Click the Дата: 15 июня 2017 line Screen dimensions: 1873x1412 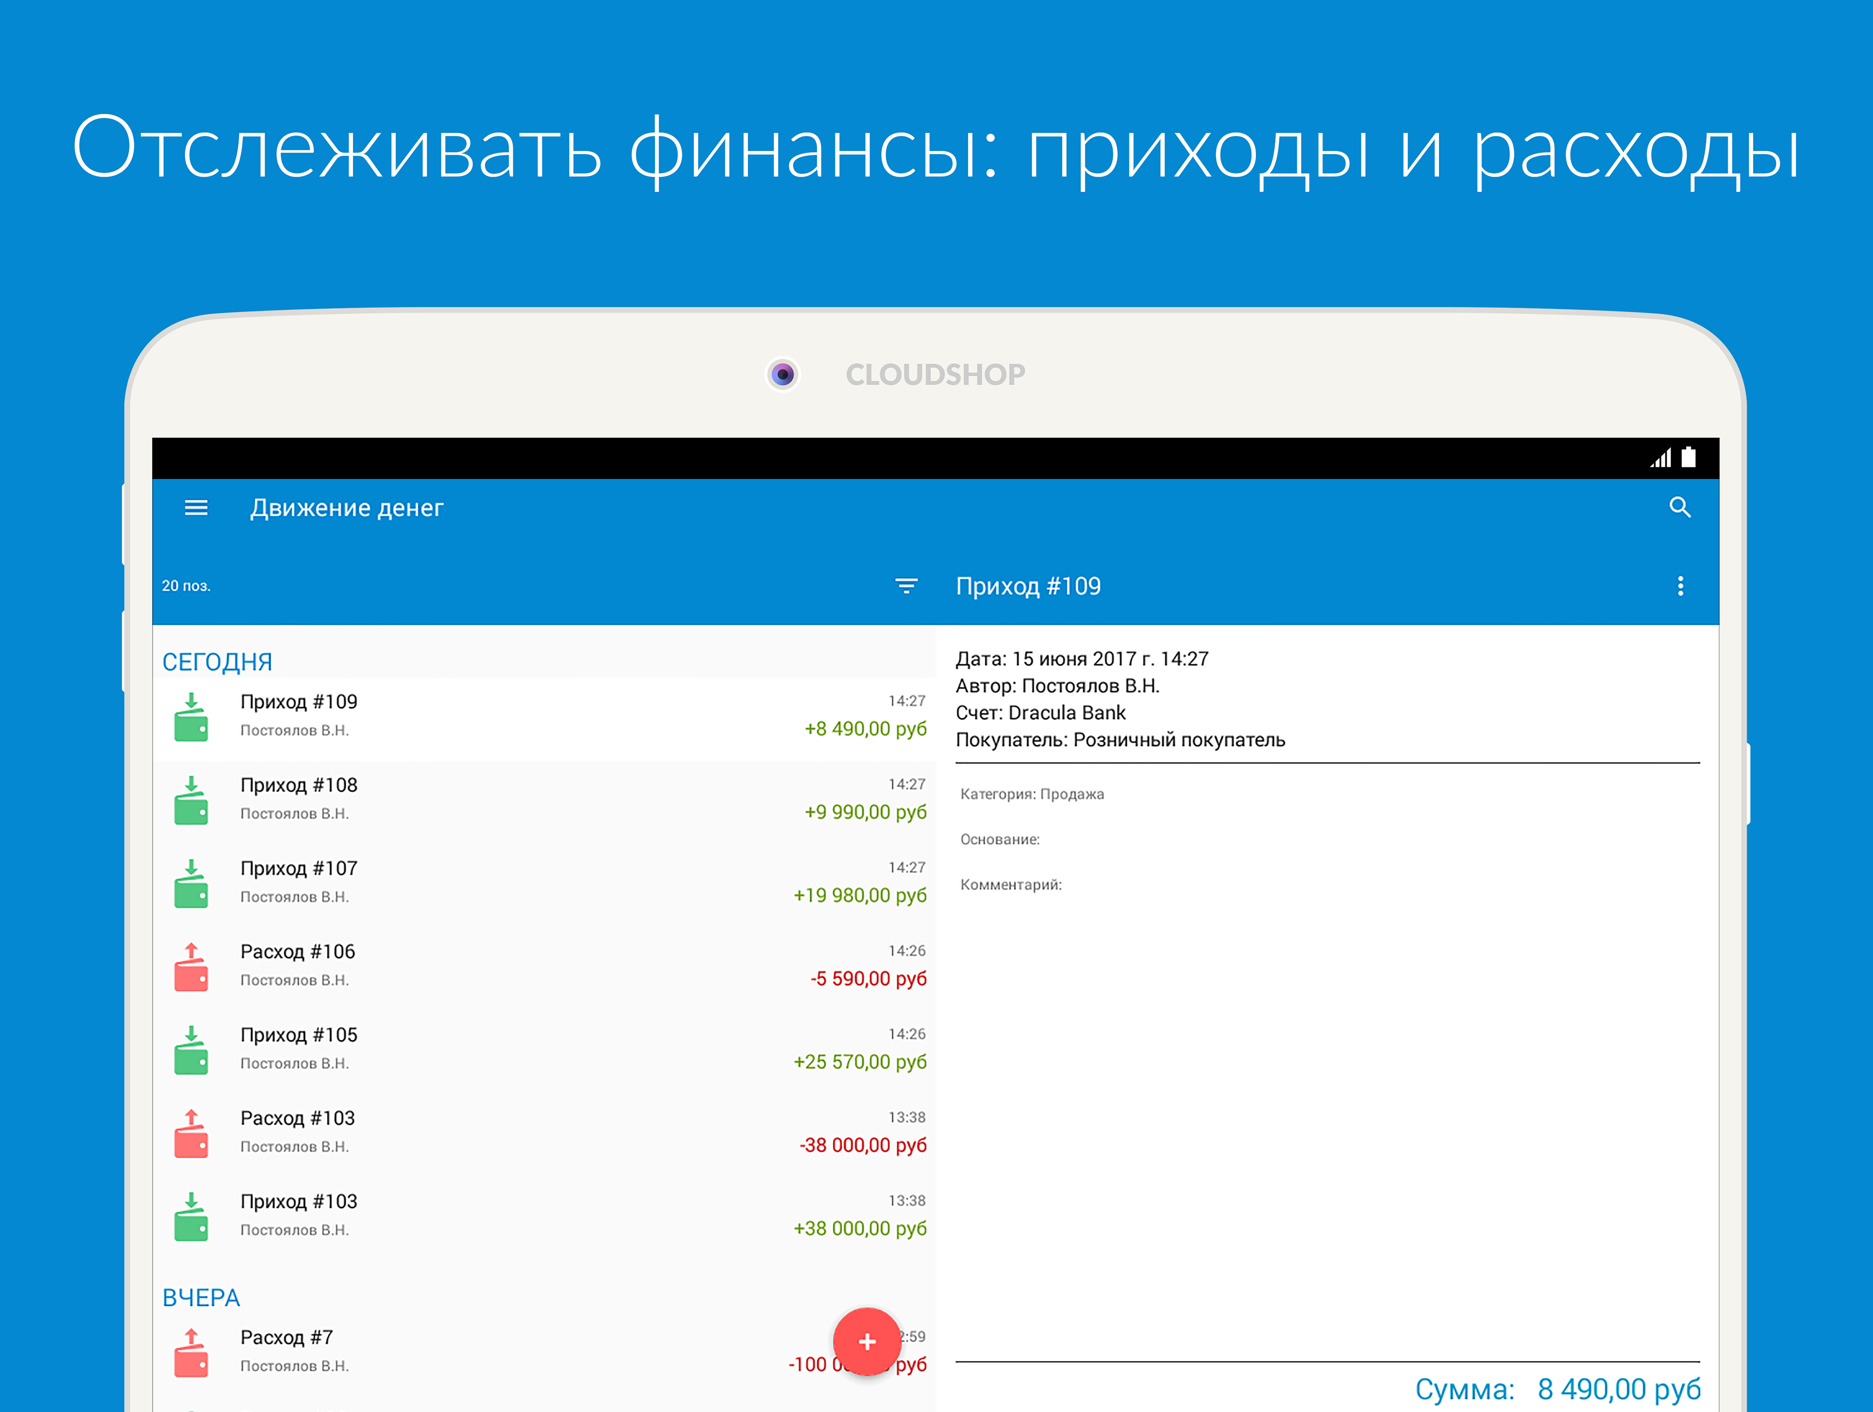1081,658
